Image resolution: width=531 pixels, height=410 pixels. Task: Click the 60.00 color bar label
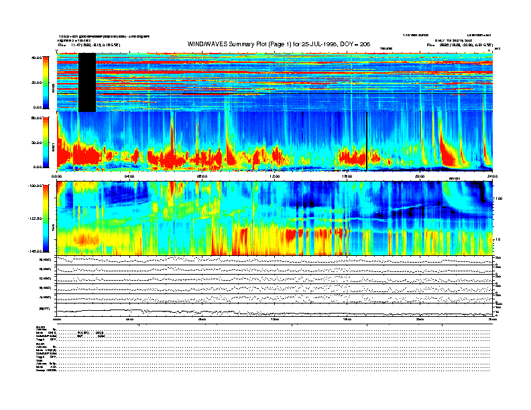(36, 118)
